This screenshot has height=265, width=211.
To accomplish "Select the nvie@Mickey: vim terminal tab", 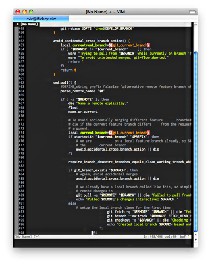I will click(41, 19).
